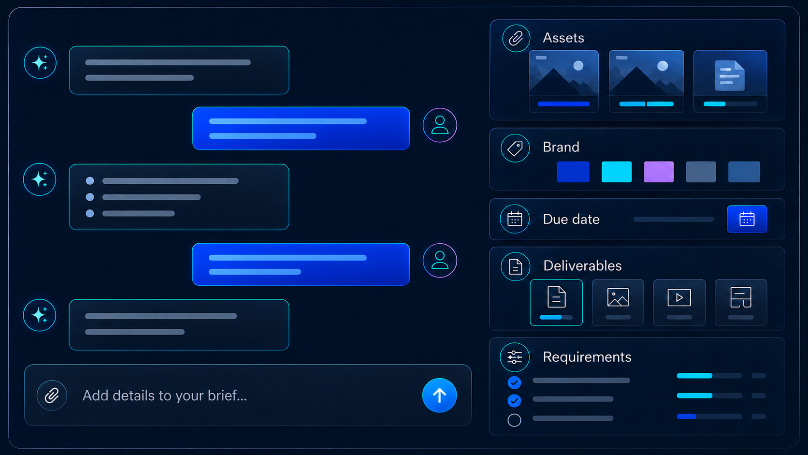
Task: Click the 'Due date' label
Action: click(571, 219)
